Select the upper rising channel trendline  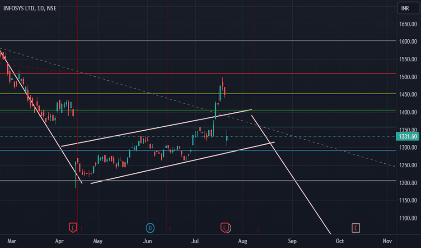pyautogui.click(x=157, y=128)
